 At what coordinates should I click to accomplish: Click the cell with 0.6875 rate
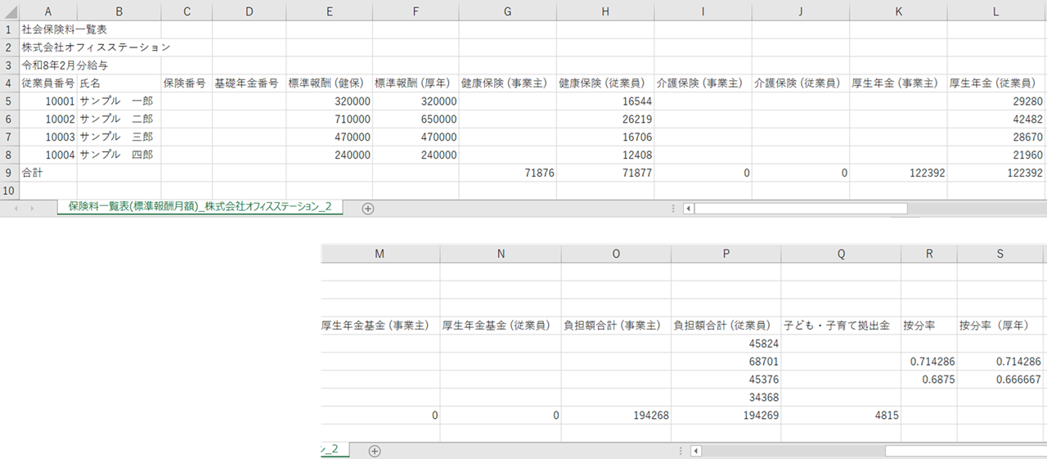(x=928, y=379)
